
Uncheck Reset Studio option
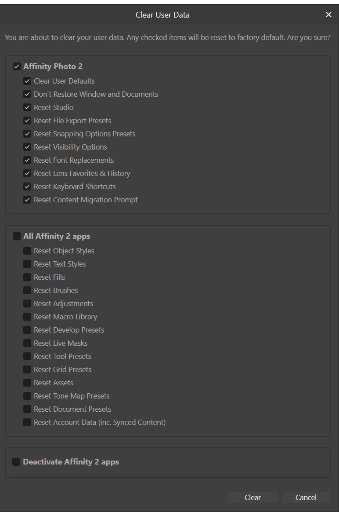[x=27, y=108]
